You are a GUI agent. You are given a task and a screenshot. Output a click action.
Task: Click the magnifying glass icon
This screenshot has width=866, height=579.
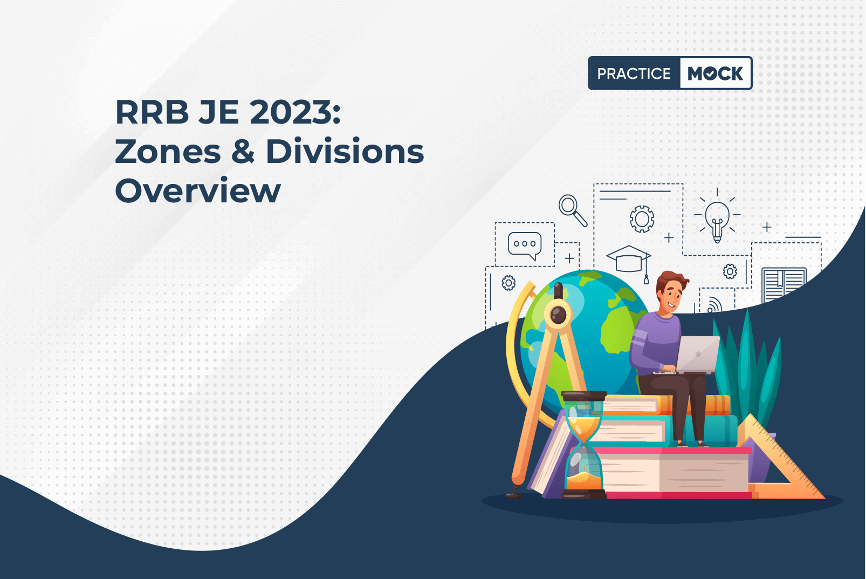[x=572, y=209]
